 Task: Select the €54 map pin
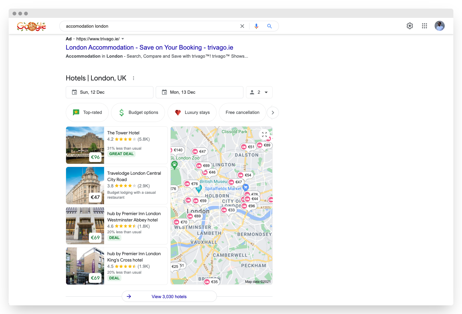[245, 175]
